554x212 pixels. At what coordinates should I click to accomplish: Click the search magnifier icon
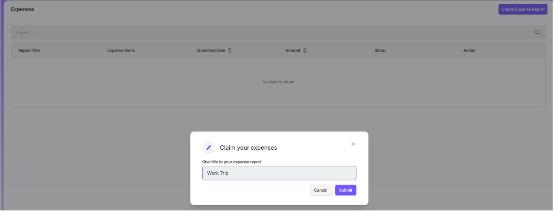[537, 32]
